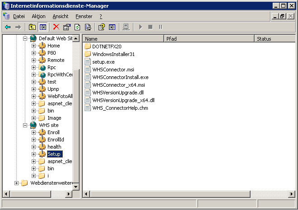Expand the Upnp node
This screenshot has height=210, width=298.
click(33, 89)
